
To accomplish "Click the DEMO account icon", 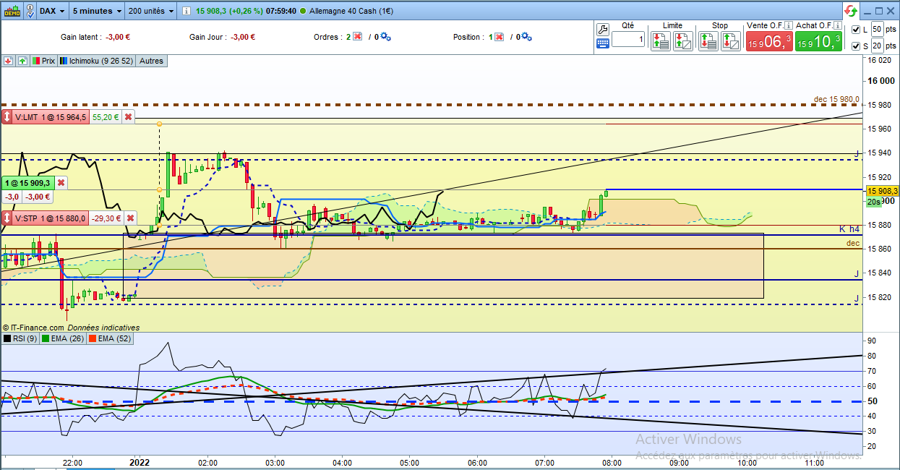I will [11, 10].
